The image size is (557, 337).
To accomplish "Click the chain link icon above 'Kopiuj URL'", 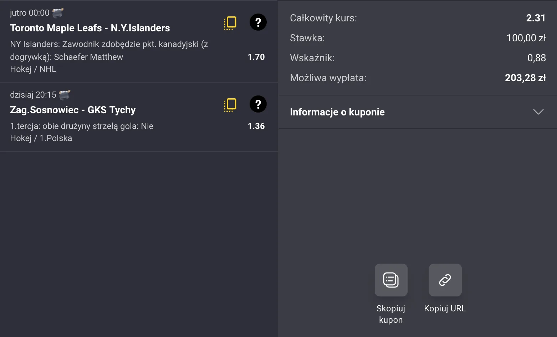I will [x=445, y=280].
